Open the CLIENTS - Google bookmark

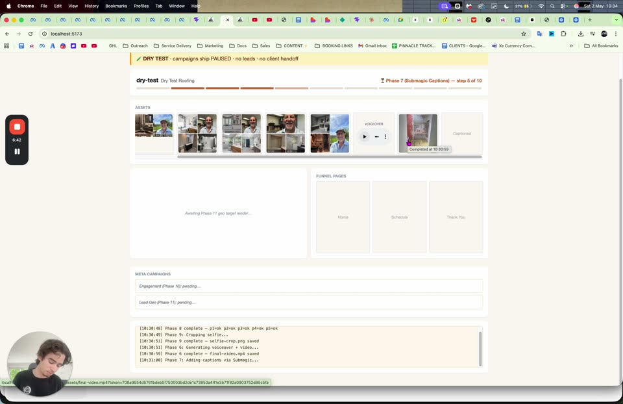pyautogui.click(x=463, y=45)
